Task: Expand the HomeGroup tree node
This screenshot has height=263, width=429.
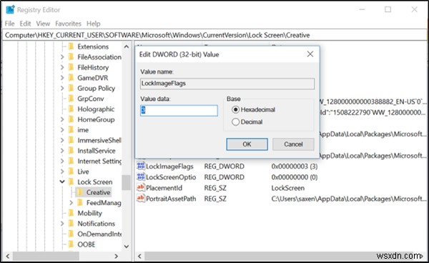Action: pyautogui.click(x=62, y=119)
